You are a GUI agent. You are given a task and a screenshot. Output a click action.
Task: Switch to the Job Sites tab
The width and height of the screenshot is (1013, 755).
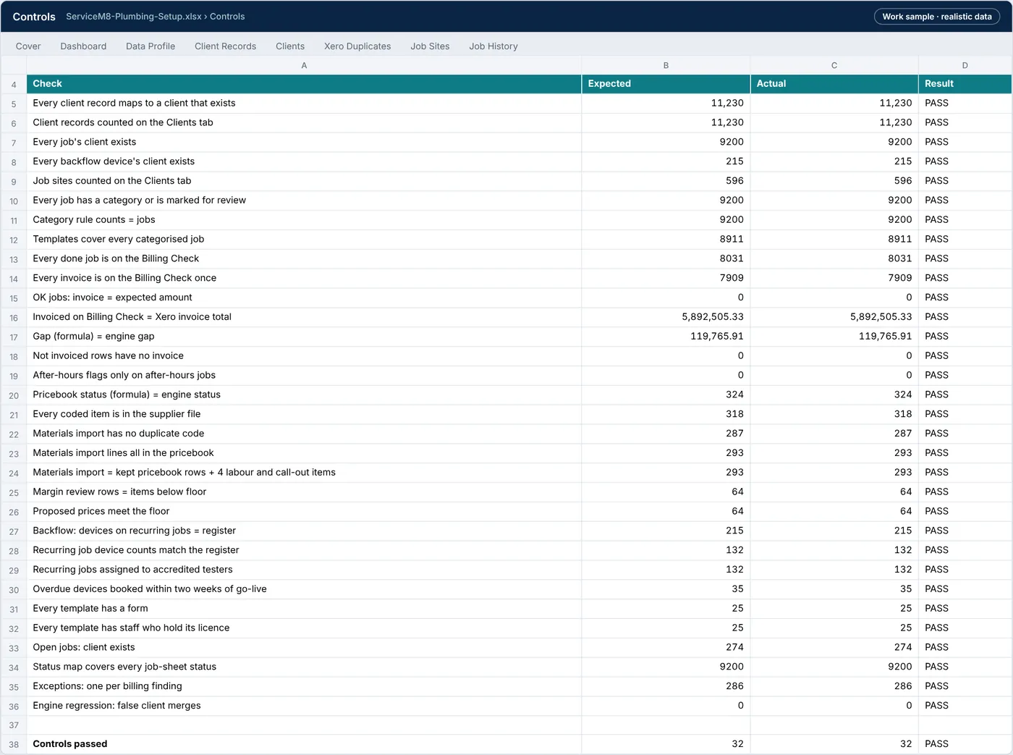[430, 46]
